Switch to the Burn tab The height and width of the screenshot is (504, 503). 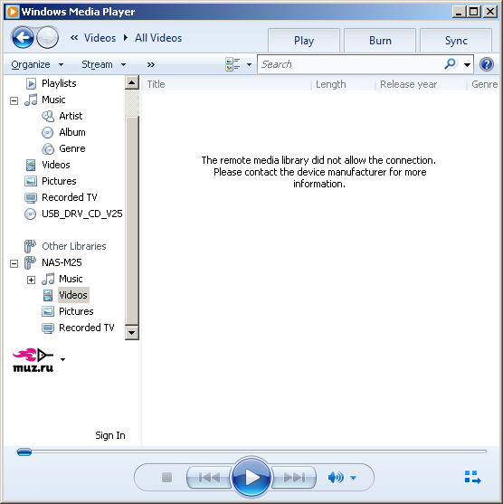point(380,41)
